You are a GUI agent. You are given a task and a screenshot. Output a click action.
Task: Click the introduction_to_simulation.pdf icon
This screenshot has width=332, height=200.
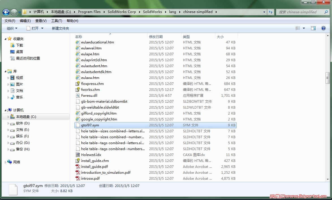point(78,173)
